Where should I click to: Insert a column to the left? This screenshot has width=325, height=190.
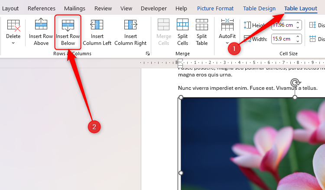[x=97, y=26]
